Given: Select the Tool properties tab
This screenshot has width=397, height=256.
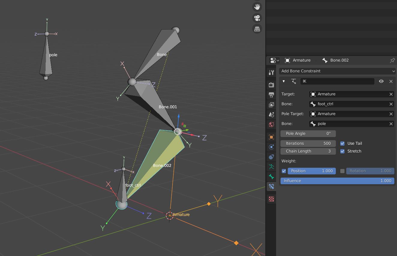Looking at the screenshot, I should (271, 72).
